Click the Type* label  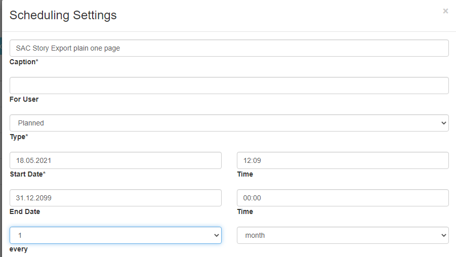tap(19, 137)
